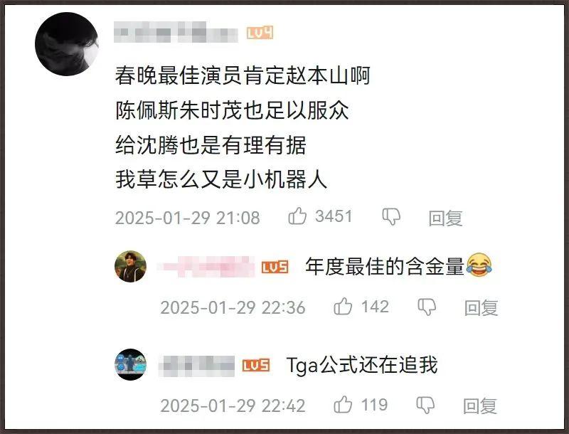Like the comment with 3451 likes
Screen dimensions: 569x434
(297, 216)
